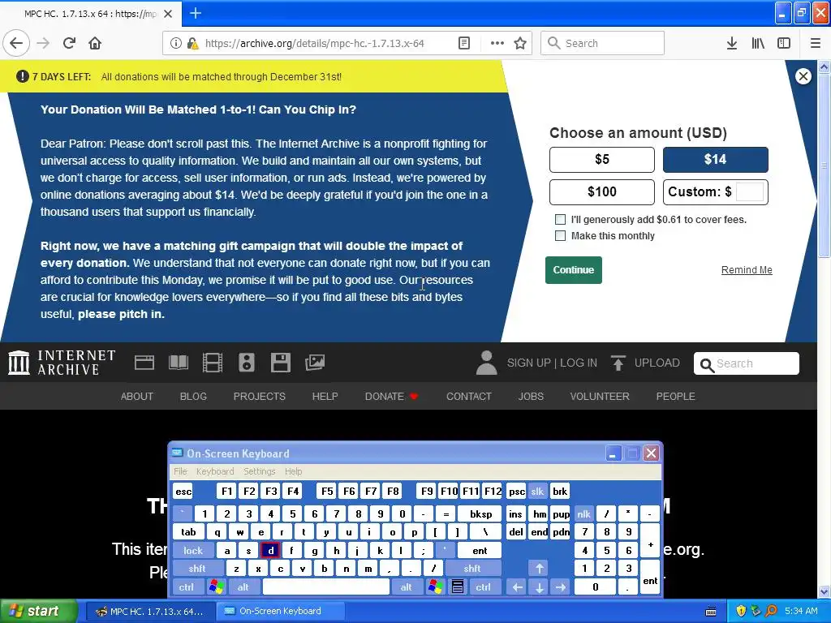Click the bksp key
The image size is (831, 623).
[480, 513]
